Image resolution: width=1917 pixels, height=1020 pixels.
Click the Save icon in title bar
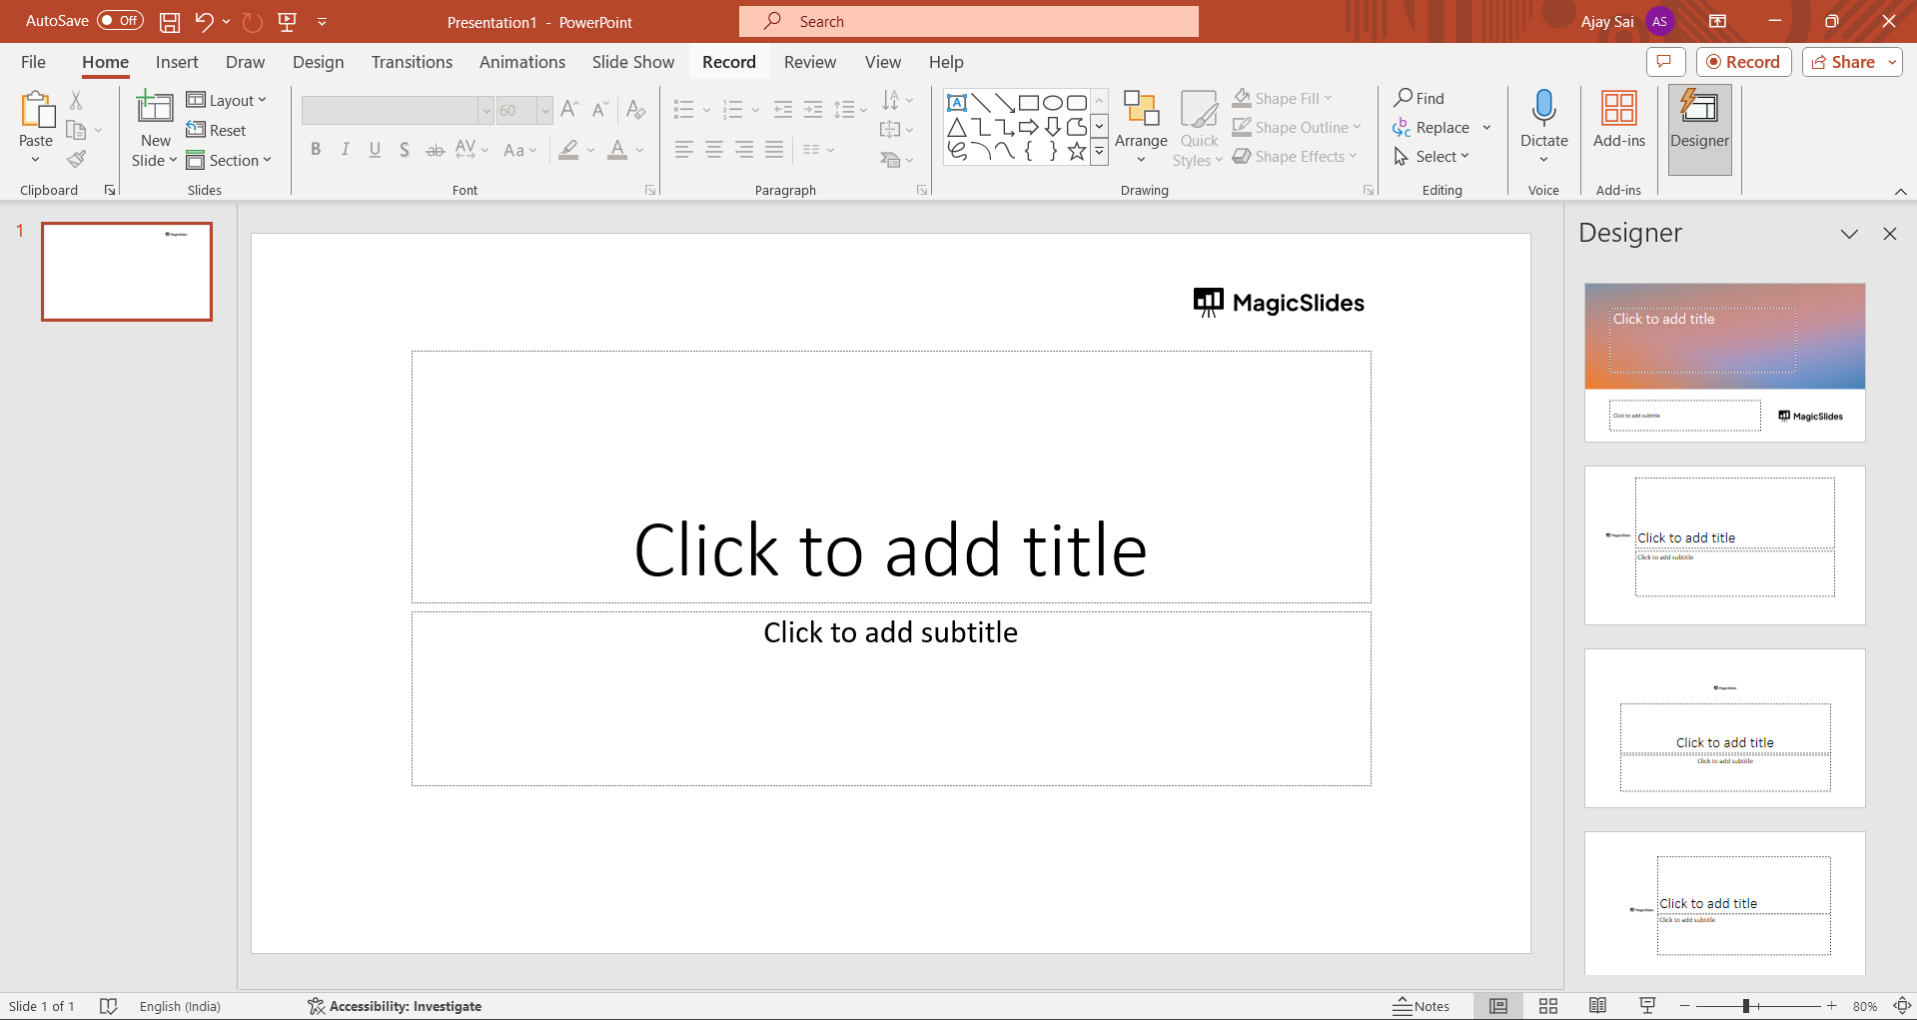[x=170, y=22]
